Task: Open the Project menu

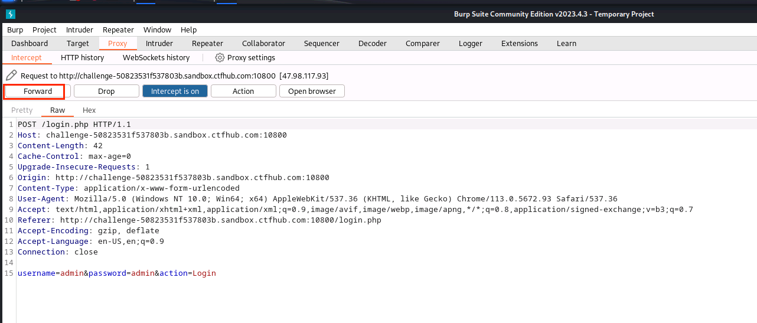Action: click(44, 30)
